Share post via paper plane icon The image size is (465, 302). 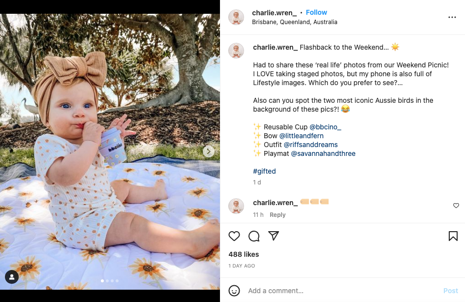tap(274, 236)
